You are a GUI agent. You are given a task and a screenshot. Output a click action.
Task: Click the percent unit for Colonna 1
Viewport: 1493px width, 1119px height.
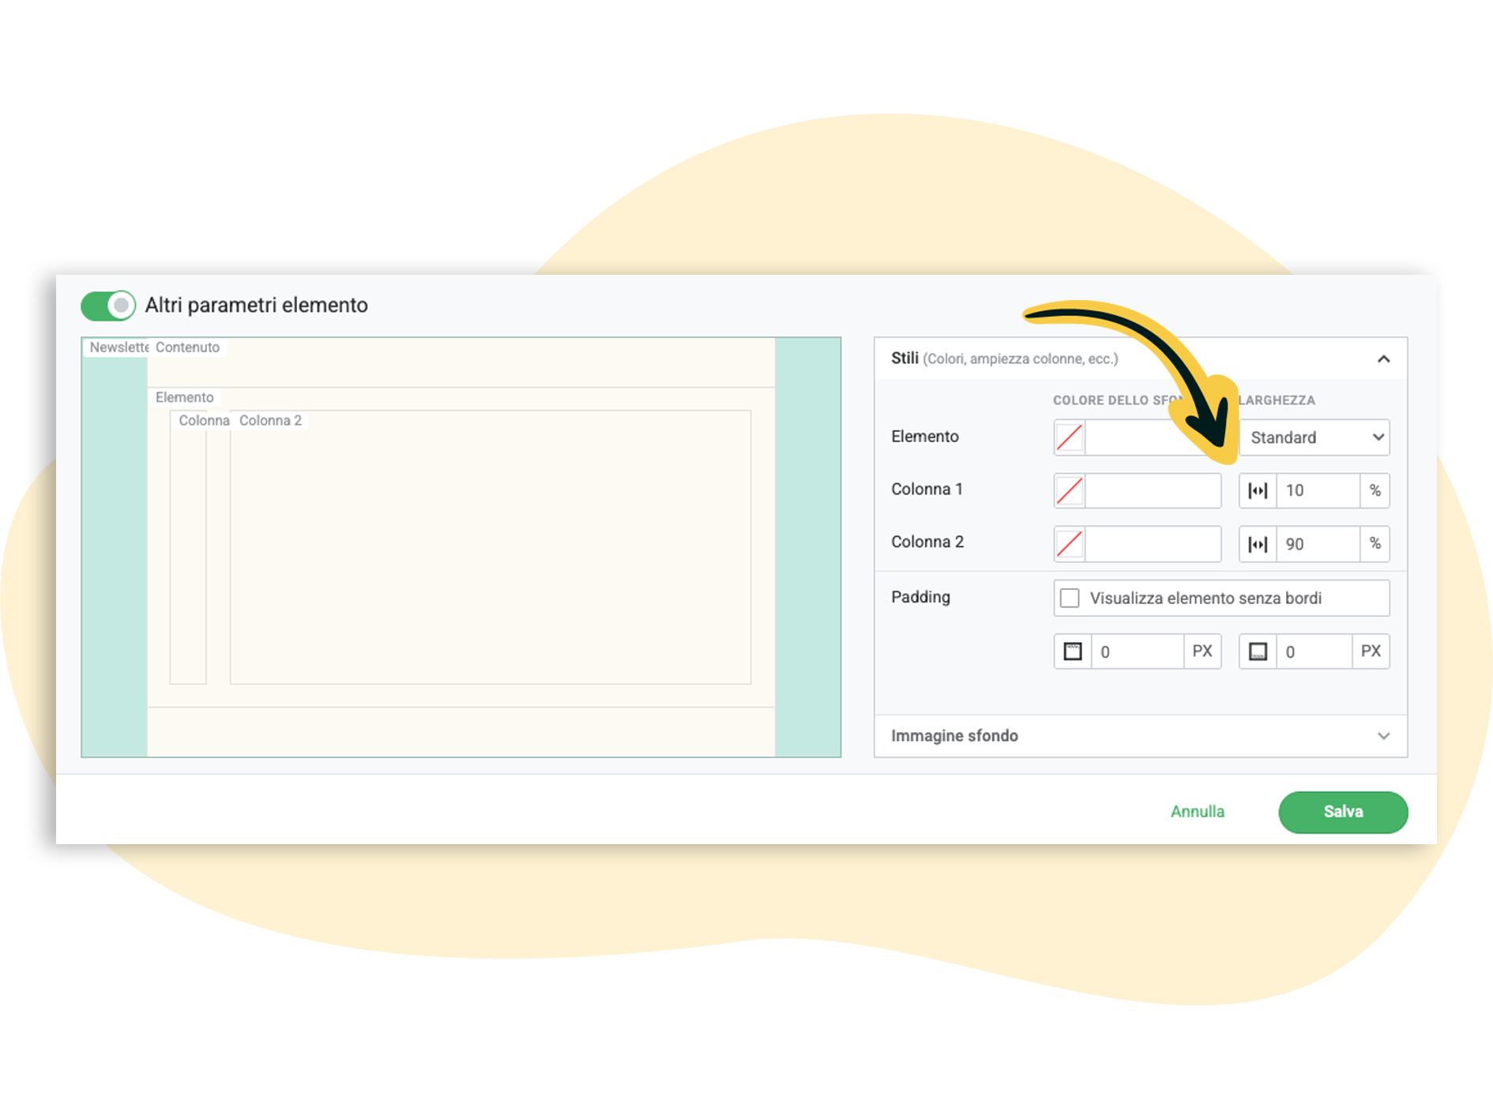(1375, 490)
